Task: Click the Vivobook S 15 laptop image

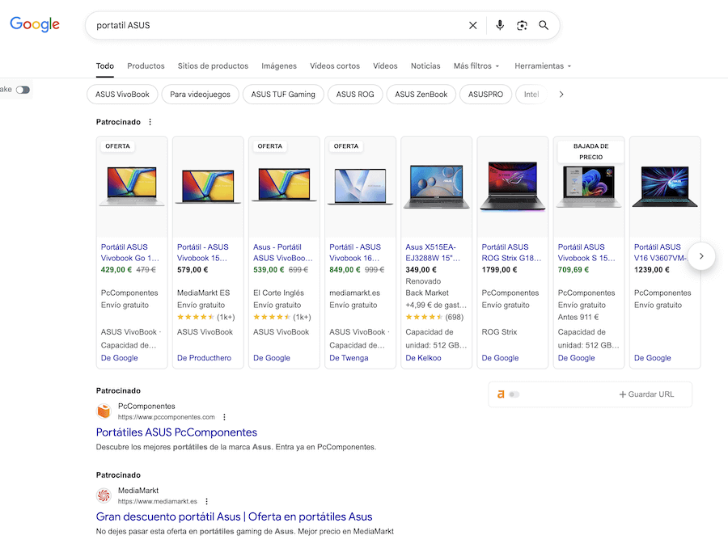Action: click(x=589, y=187)
